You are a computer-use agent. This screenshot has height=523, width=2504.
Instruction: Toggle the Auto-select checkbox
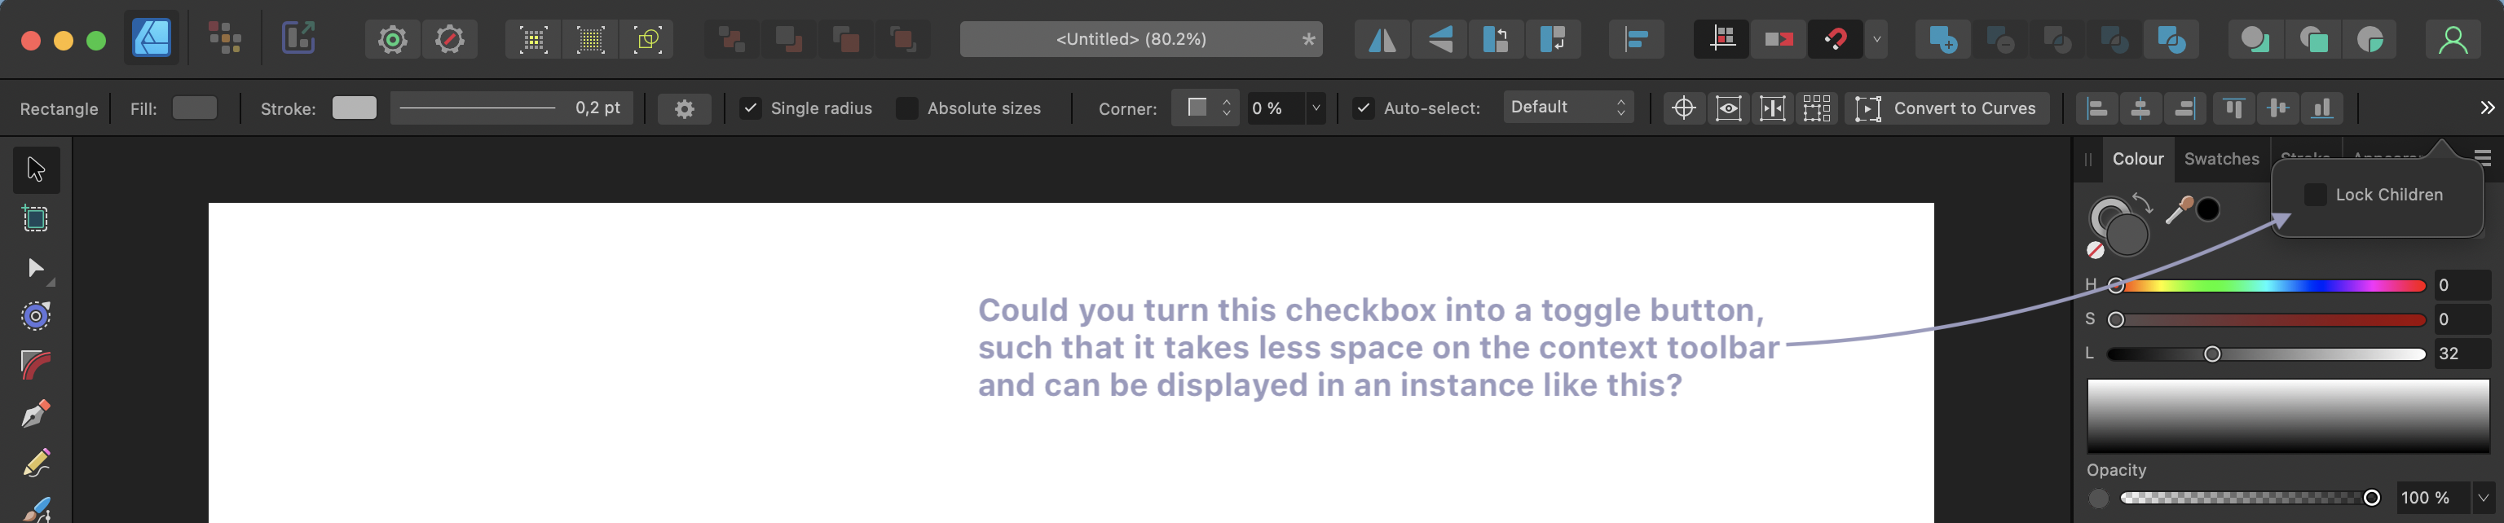(x=1364, y=108)
